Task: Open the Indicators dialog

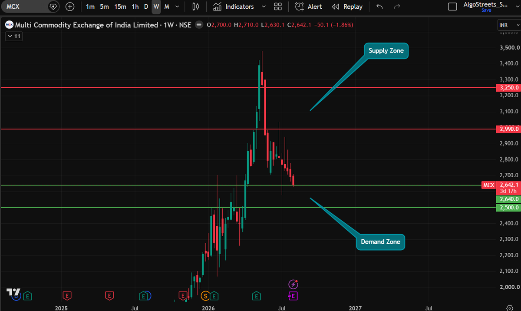Action: click(234, 7)
